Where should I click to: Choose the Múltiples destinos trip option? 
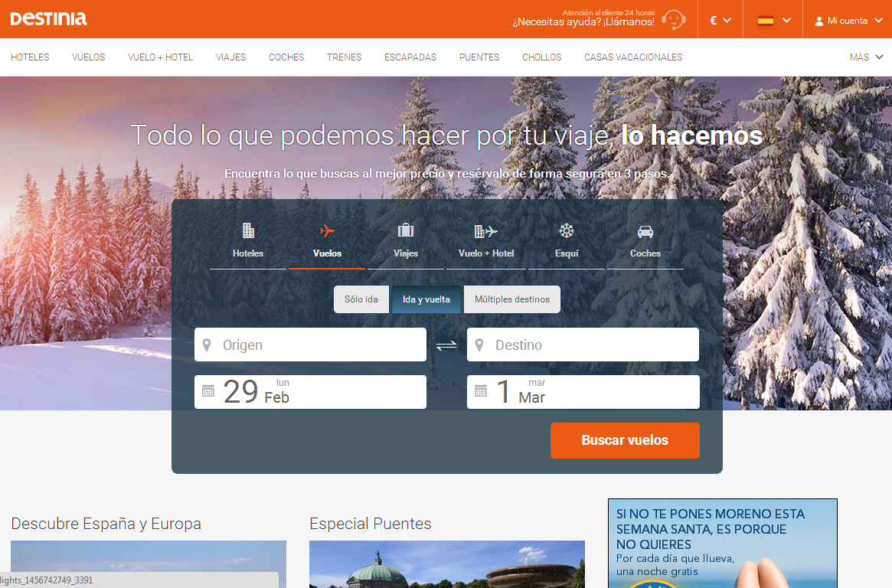512,299
